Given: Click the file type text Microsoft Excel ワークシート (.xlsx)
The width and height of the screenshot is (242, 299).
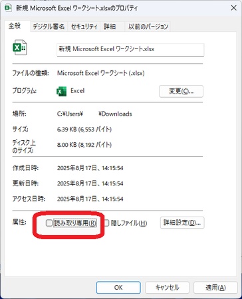Looking at the screenshot, I should 101,73.
